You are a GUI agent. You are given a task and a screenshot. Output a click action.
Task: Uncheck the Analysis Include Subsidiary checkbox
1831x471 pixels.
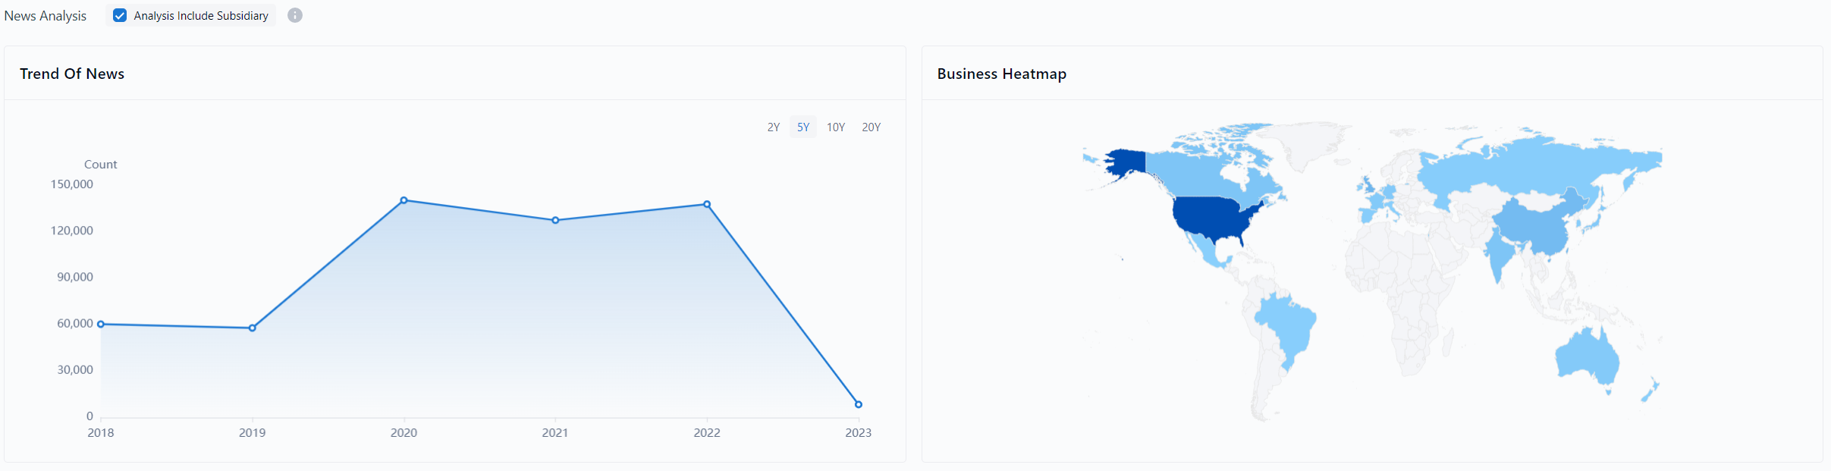coord(120,15)
